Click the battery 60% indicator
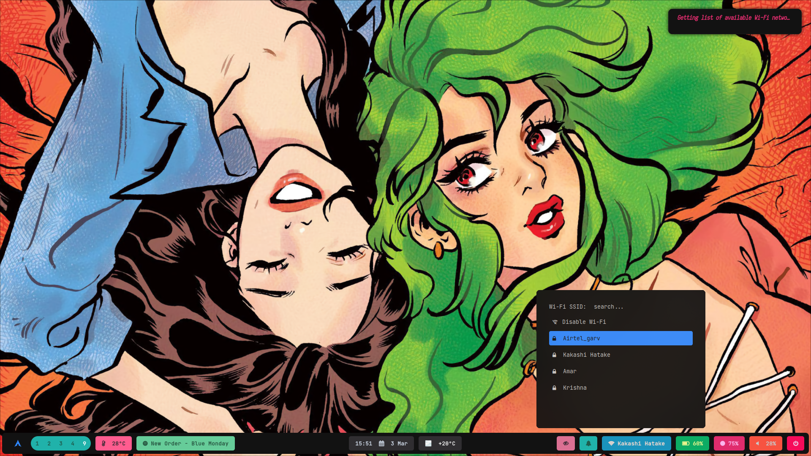811x456 pixels. pyautogui.click(x=692, y=443)
